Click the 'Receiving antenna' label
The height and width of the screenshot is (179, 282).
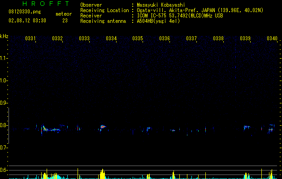pos(103,21)
